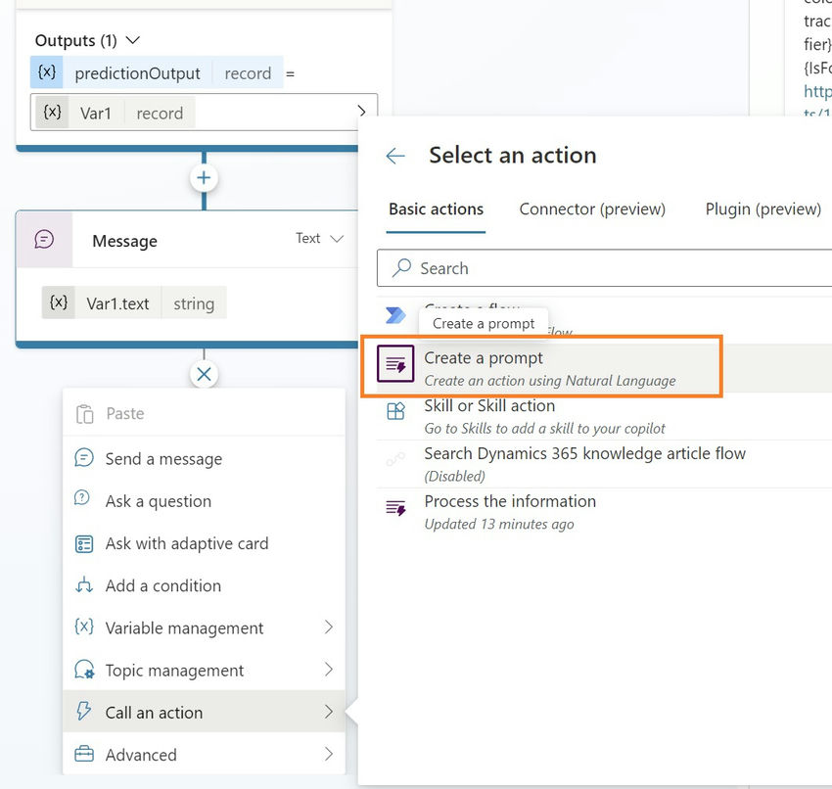Click the Skill or Skill action puzzle icon

[394, 412]
